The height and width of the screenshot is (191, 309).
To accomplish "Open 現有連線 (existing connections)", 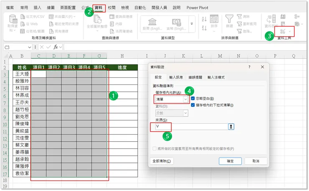I will pyautogui.click(x=59, y=31).
